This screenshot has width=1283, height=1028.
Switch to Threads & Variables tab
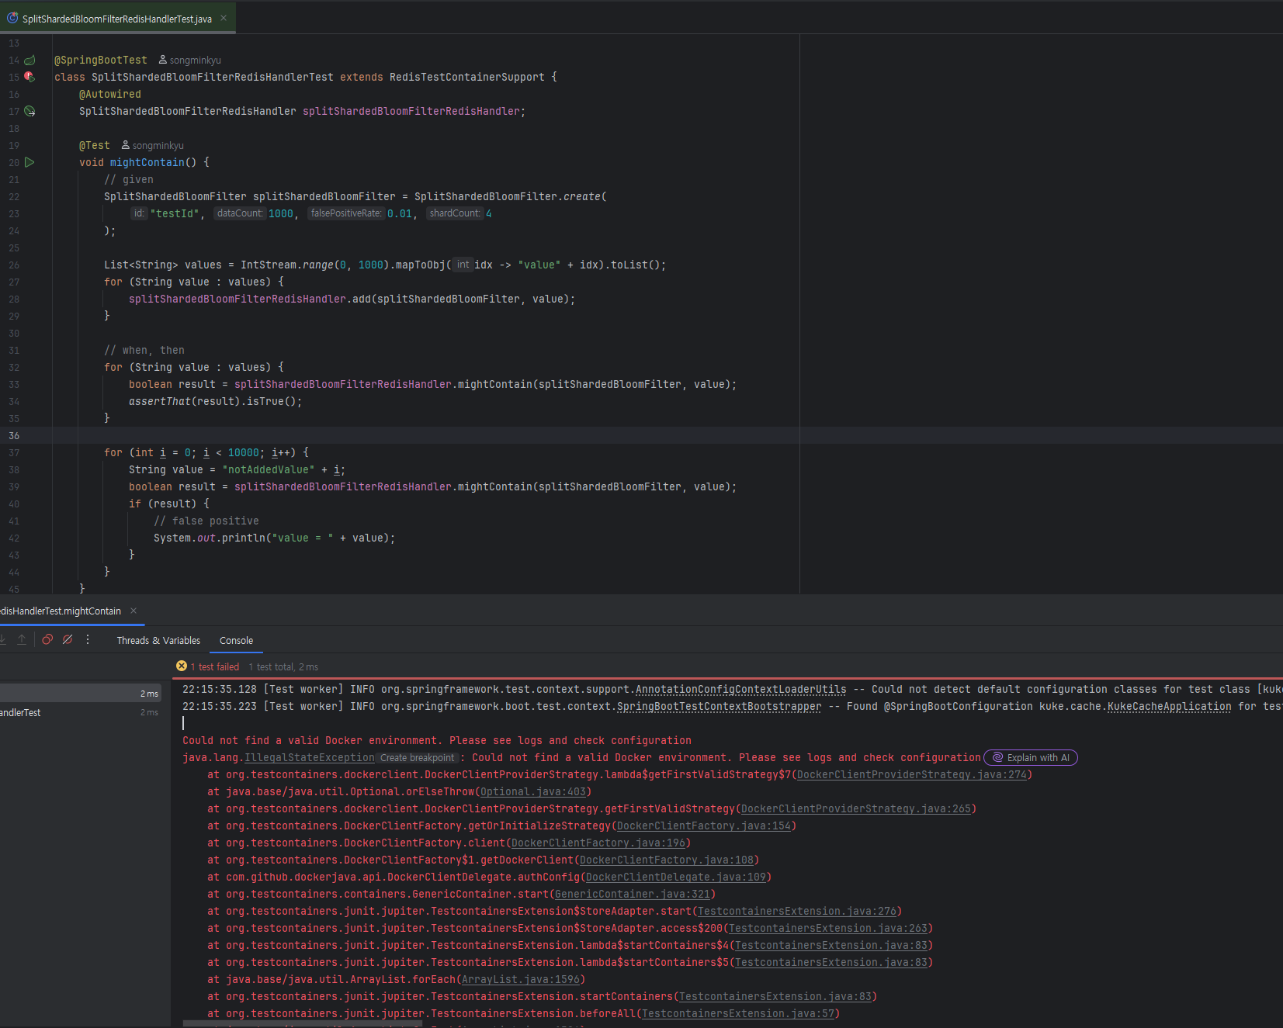(x=158, y=640)
